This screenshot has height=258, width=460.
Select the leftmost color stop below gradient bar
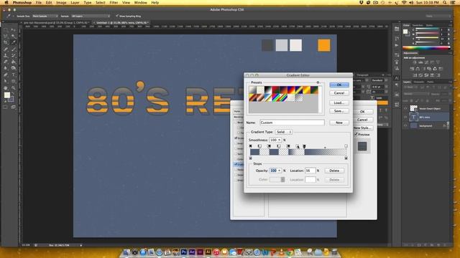click(x=251, y=158)
